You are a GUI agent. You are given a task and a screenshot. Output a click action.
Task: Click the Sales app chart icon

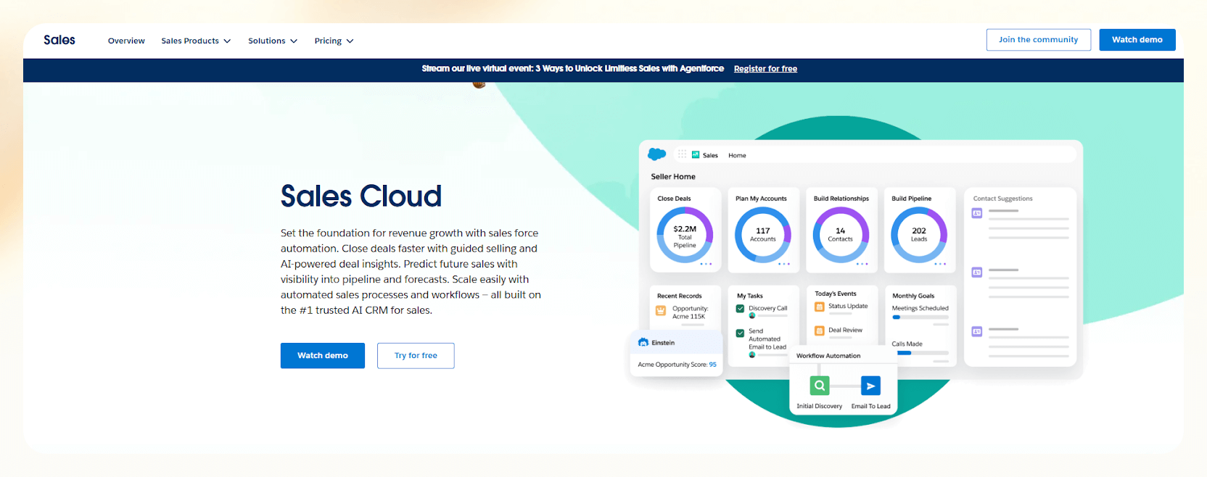pos(696,154)
